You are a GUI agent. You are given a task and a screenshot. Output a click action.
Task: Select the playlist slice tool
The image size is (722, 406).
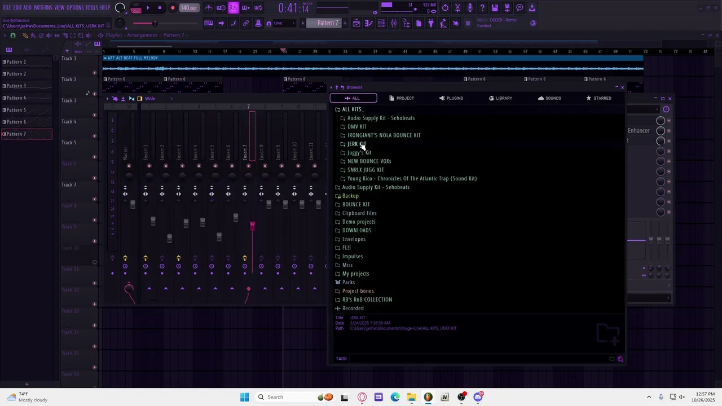(65, 36)
